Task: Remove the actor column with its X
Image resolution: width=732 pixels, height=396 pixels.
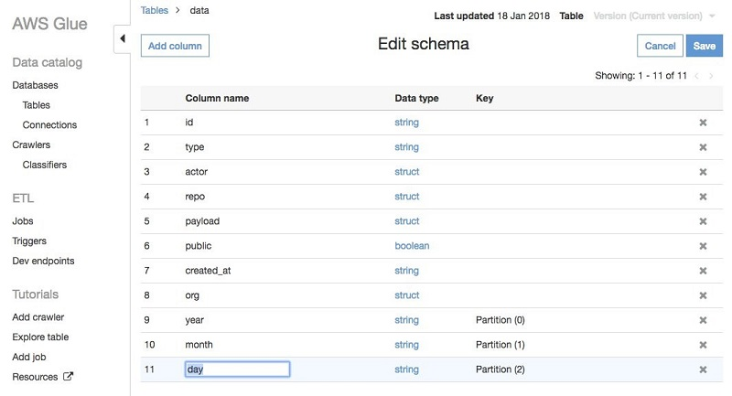Action: coord(703,172)
